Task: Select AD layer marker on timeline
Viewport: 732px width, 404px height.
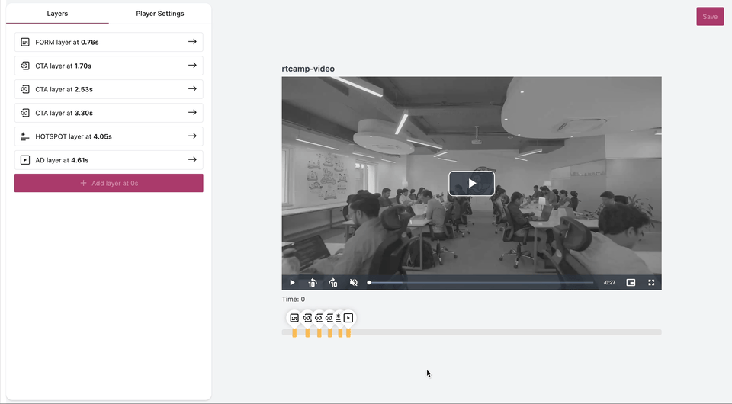Action: tap(348, 318)
